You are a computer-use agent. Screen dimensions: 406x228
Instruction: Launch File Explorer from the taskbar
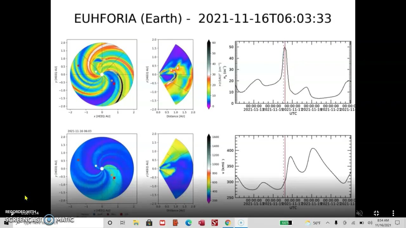point(136,223)
